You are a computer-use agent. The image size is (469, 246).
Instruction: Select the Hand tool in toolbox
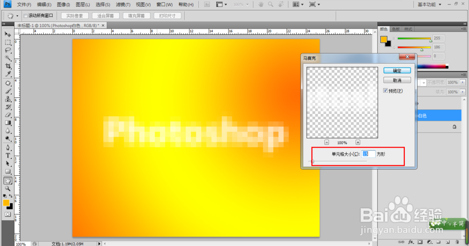(8, 180)
